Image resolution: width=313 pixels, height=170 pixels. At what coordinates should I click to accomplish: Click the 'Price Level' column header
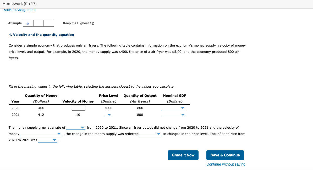[x=109, y=96]
